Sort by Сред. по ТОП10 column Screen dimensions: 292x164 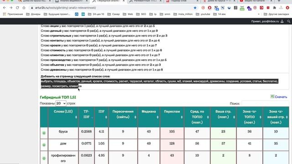pyautogui.click(x=197, y=117)
